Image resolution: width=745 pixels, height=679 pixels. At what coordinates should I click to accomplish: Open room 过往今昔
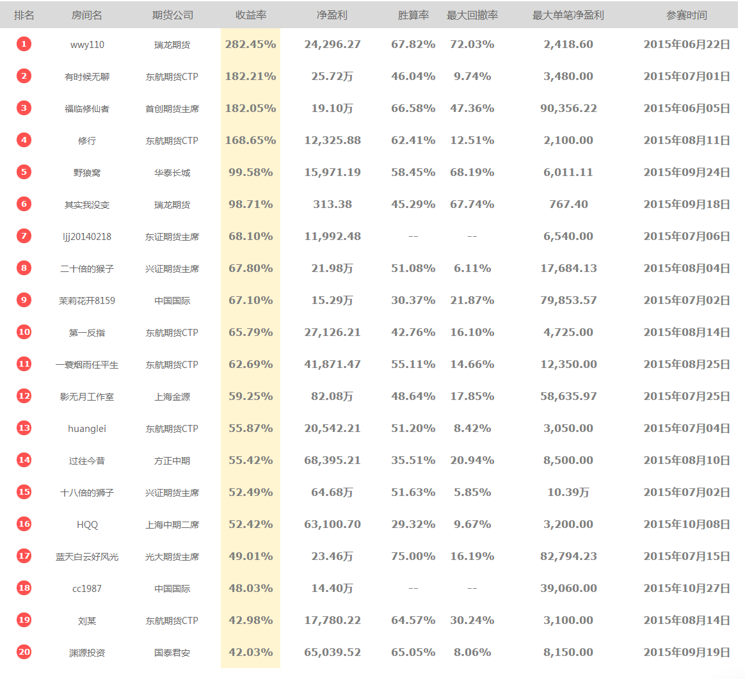click(87, 460)
